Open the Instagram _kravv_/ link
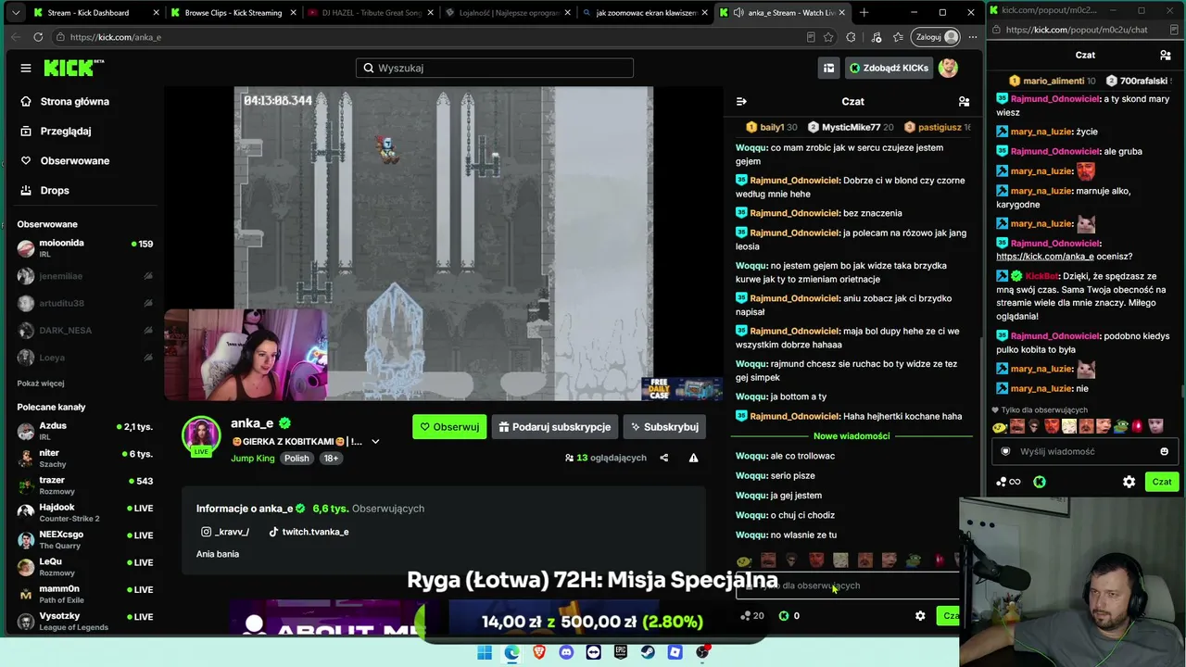The height and width of the screenshot is (667, 1186). [225, 532]
